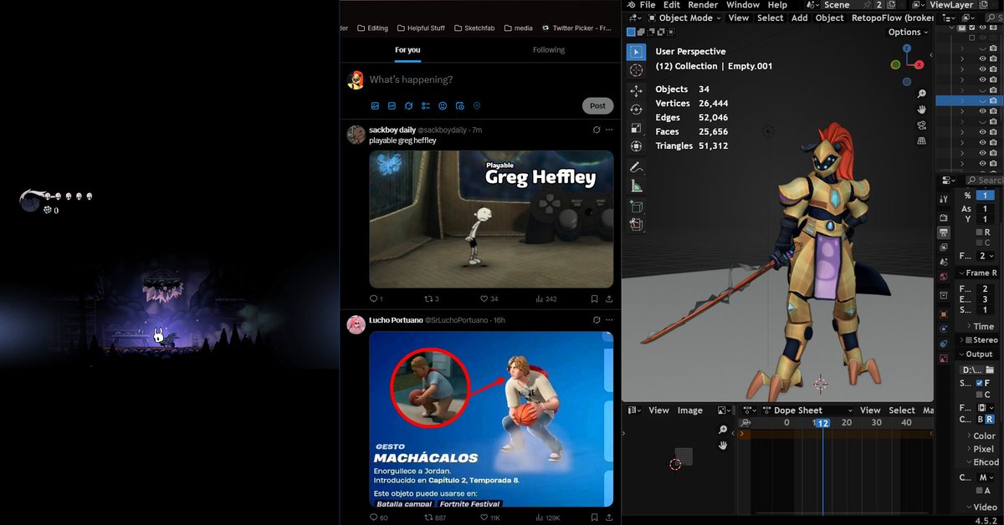Viewport: 1004px width, 525px height.
Task: Click the viewport pan hand gizmo
Action: [921, 110]
